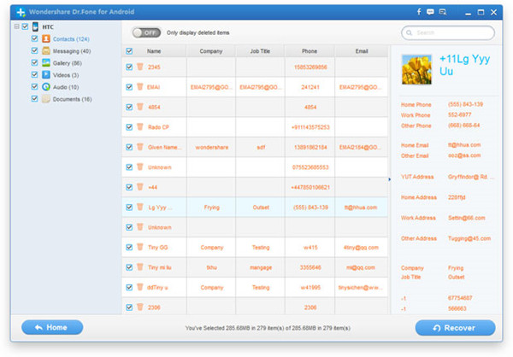Click trash icon beside ddTiny u

click(139, 287)
